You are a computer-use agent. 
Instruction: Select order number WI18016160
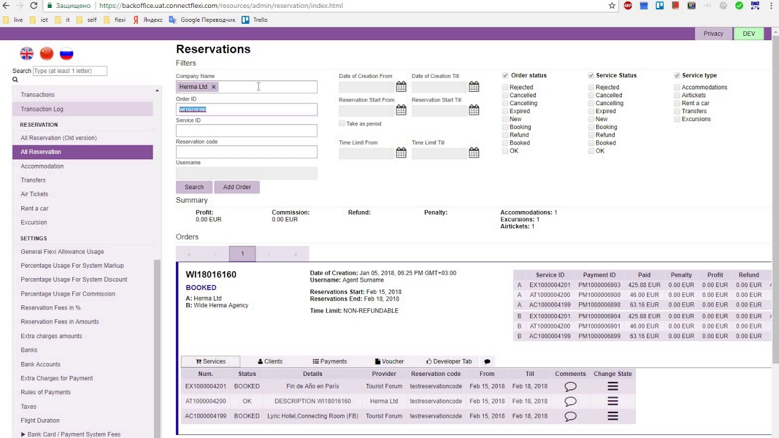(211, 275)
